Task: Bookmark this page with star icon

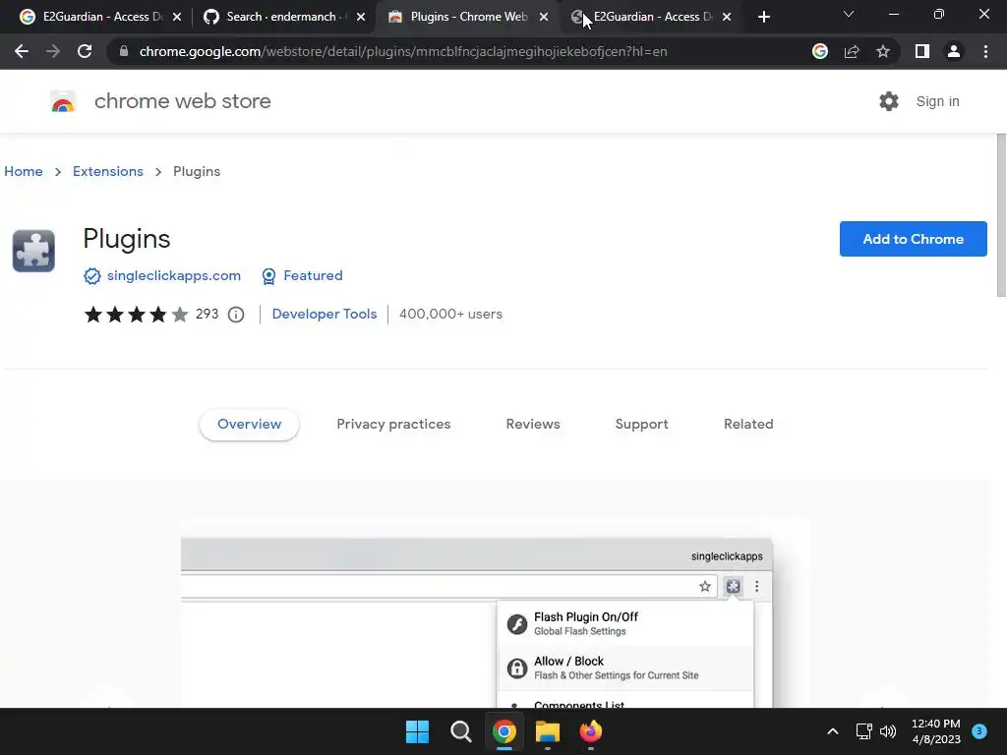Action: [883, 51]
